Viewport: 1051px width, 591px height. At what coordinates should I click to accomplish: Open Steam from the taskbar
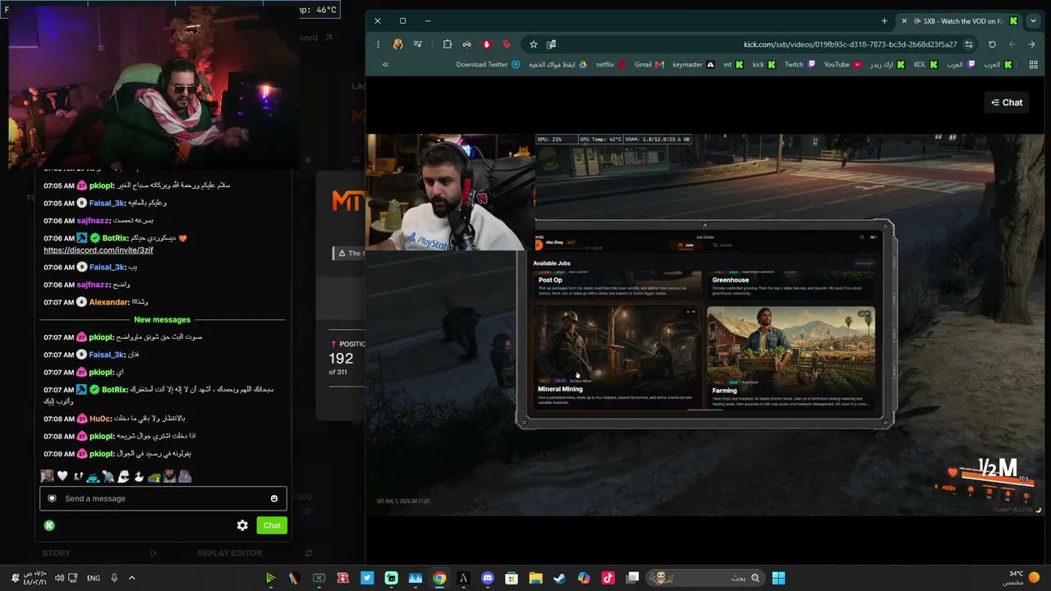(559, 578)
